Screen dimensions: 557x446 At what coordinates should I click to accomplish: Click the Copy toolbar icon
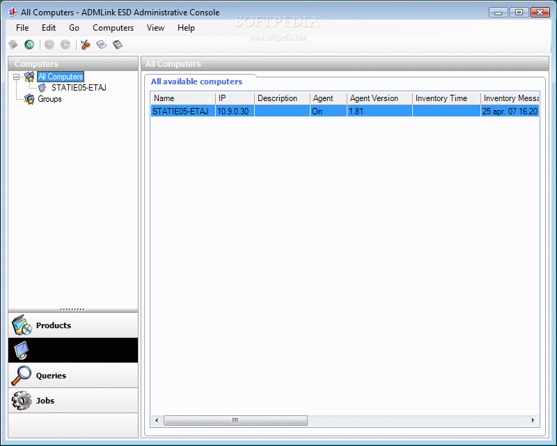(x=102, y=45)
